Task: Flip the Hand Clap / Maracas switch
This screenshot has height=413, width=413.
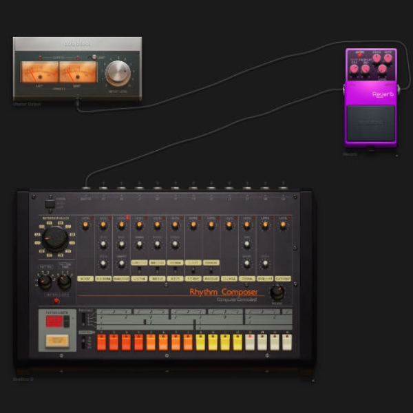Action: tap(211, 270)
